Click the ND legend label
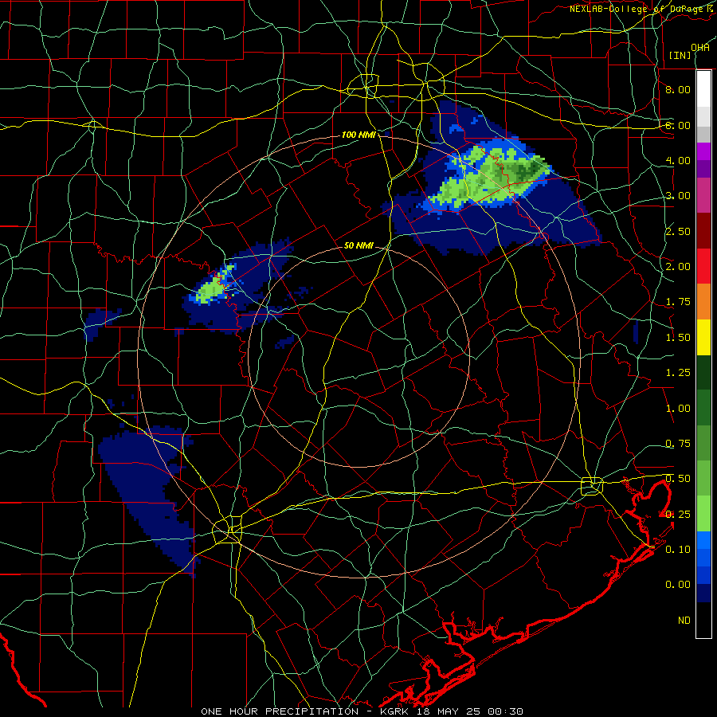The width and height of the screenshot is (717, 717). pyautogui.click(x=684, y=621)
